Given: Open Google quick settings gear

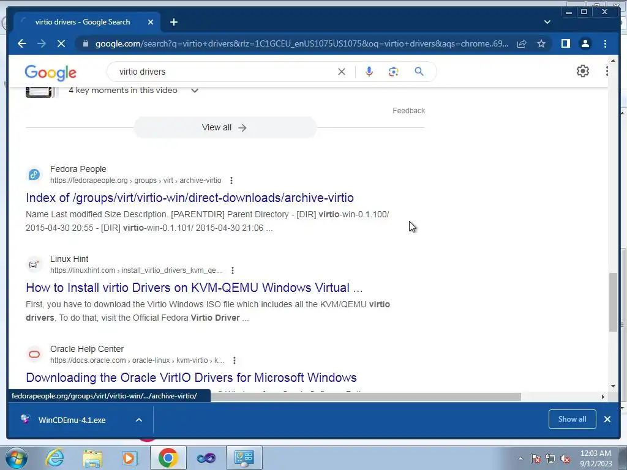Looking at the screenshot, I should coord(583,71).
